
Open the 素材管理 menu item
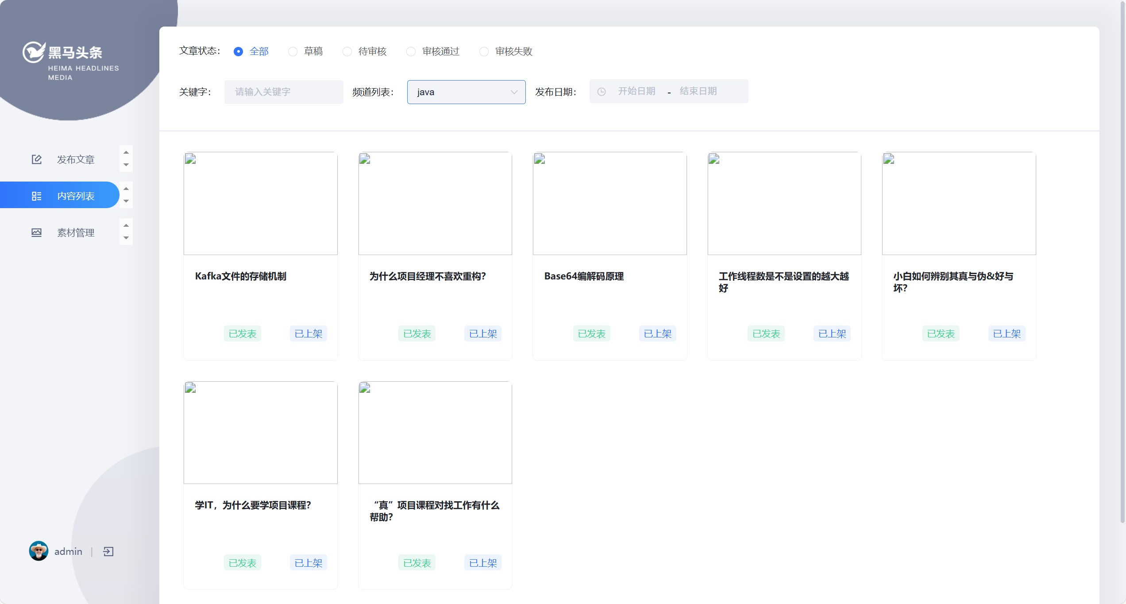point(75,232)
